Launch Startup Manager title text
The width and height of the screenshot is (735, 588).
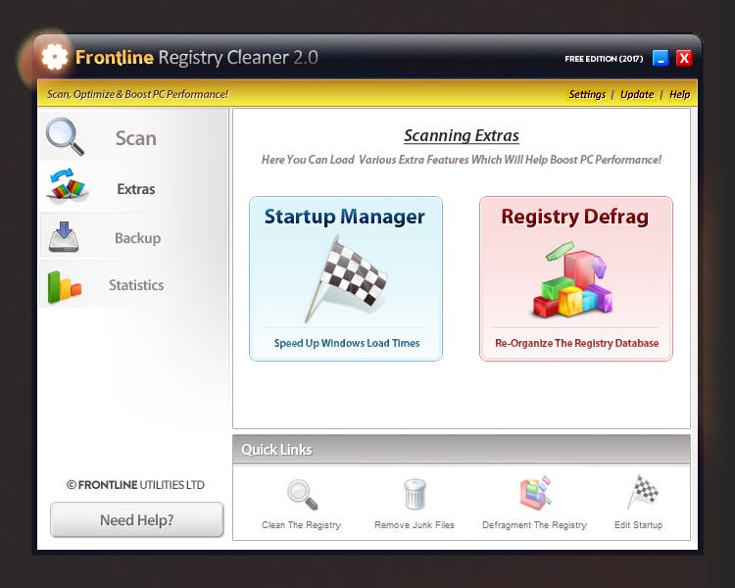[x=345, y=217]
